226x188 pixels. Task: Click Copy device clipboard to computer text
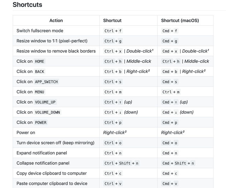point(52,173)
